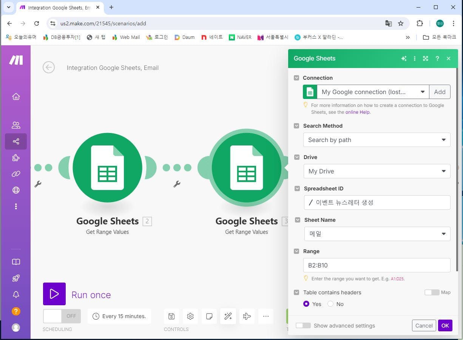Close the Google Sheets panel
Image resolution: width=463 pixels, height=340 pixels.
(449, 59)
